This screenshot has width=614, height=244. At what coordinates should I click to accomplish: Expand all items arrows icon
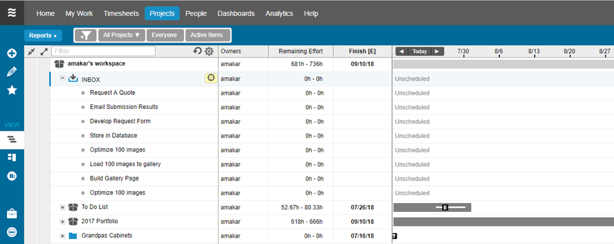click(44, 51)
